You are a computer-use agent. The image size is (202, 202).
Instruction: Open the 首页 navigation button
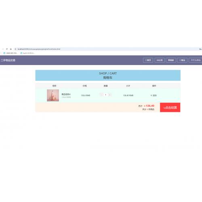tap(148, 60)
